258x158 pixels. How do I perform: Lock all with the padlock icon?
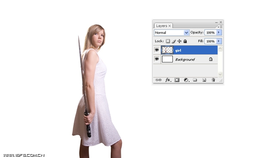185,41
